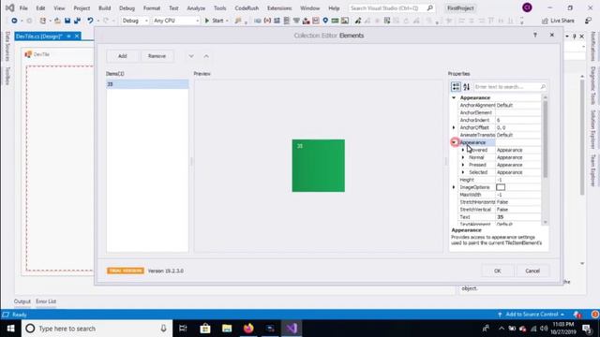Viewport: 600px width, 337px height.
Task: Toggle the pin on DevTile.cs tab
Action: point(68,37)
